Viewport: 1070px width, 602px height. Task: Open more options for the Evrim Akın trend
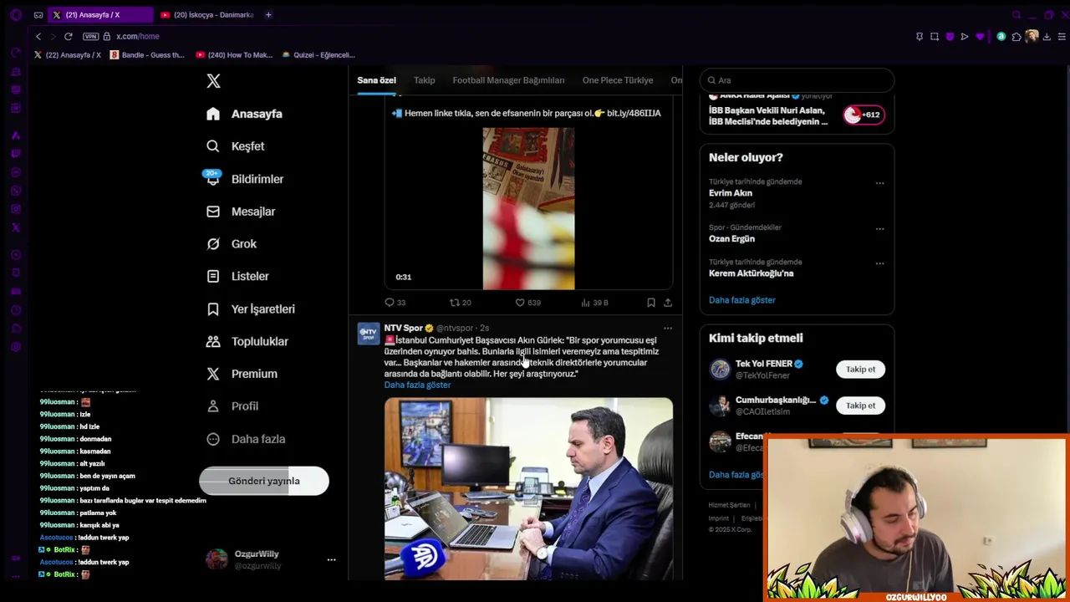click(x=879, y=183)
